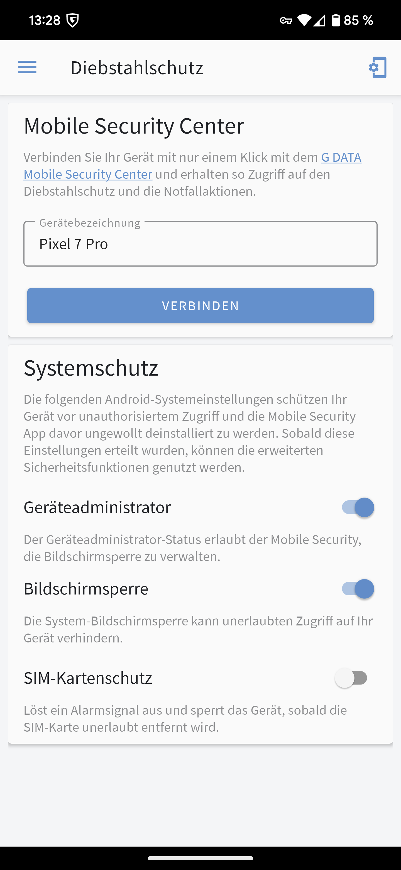
Task: Tap the Geräteadministrator label text
Action: click(97, 507)
